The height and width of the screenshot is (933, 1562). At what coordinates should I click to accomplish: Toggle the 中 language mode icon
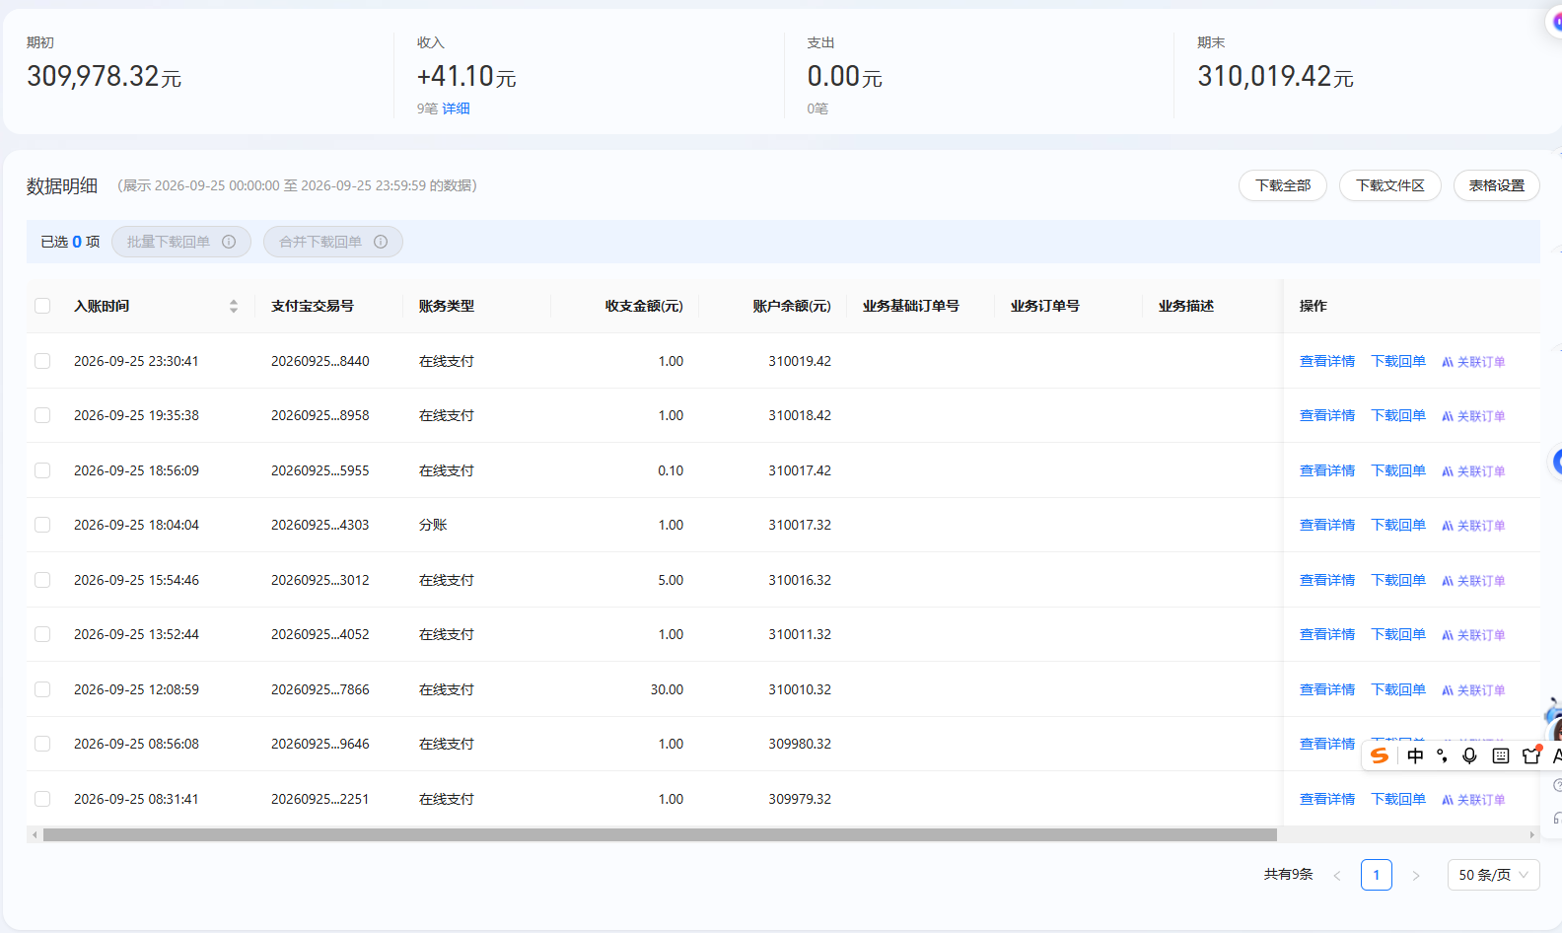1415,755
